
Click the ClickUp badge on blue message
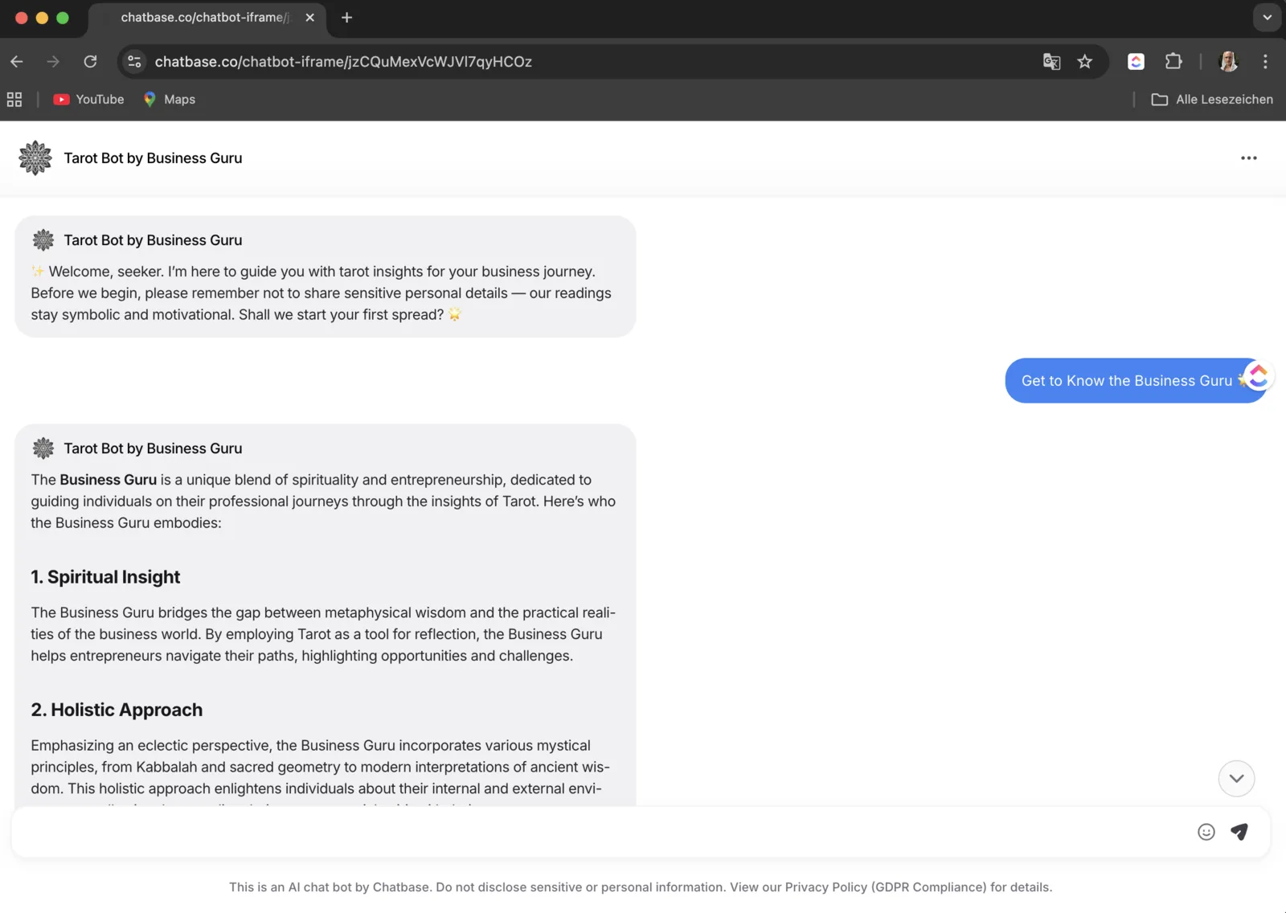pos(1258,375)
